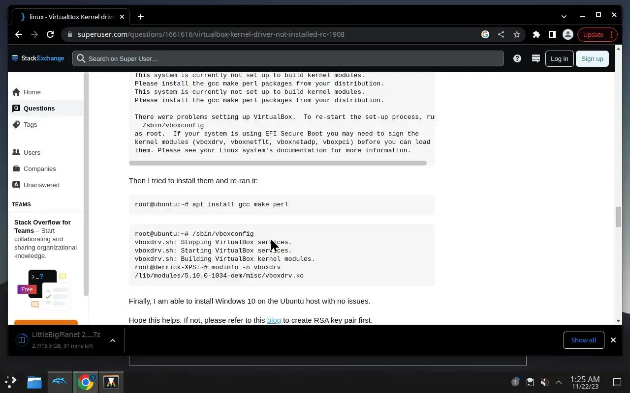The height and width of the screenshot is (393, 630).
Task: Click the TEAMS sidebar heading
Action: pos(21,204)
